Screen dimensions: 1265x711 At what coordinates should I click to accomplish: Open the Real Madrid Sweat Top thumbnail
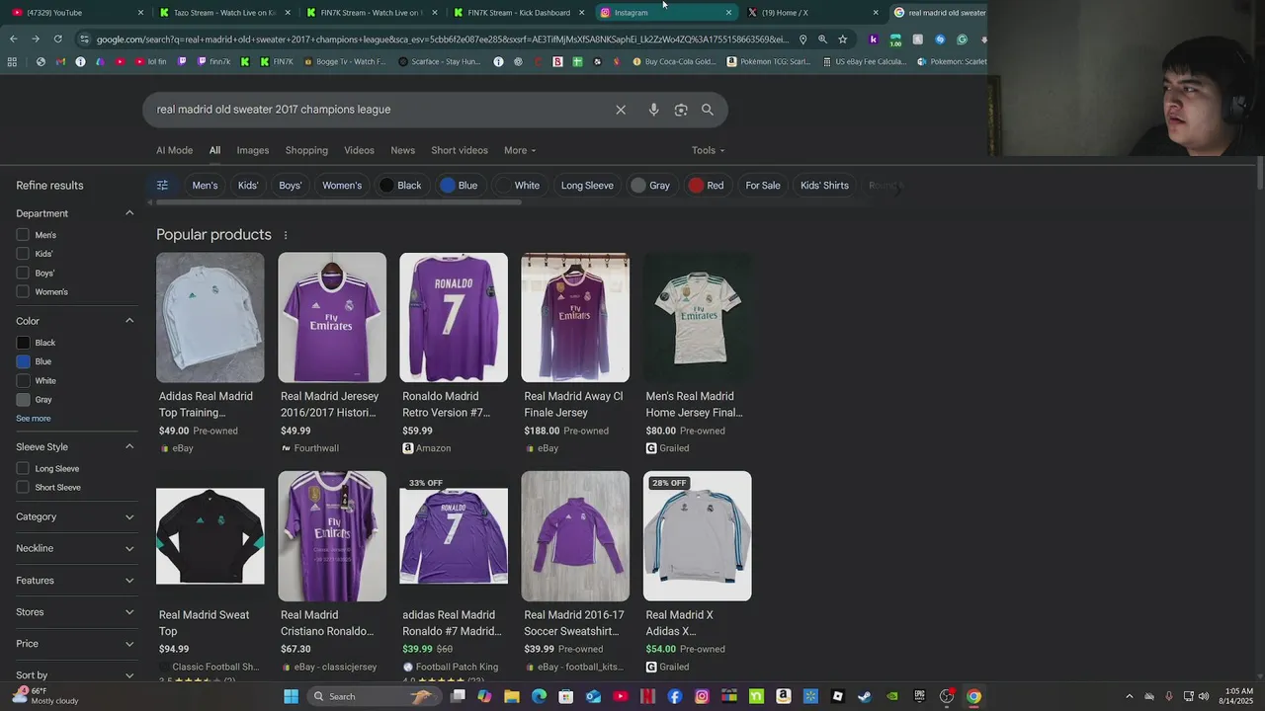click(x=211, y=536)
